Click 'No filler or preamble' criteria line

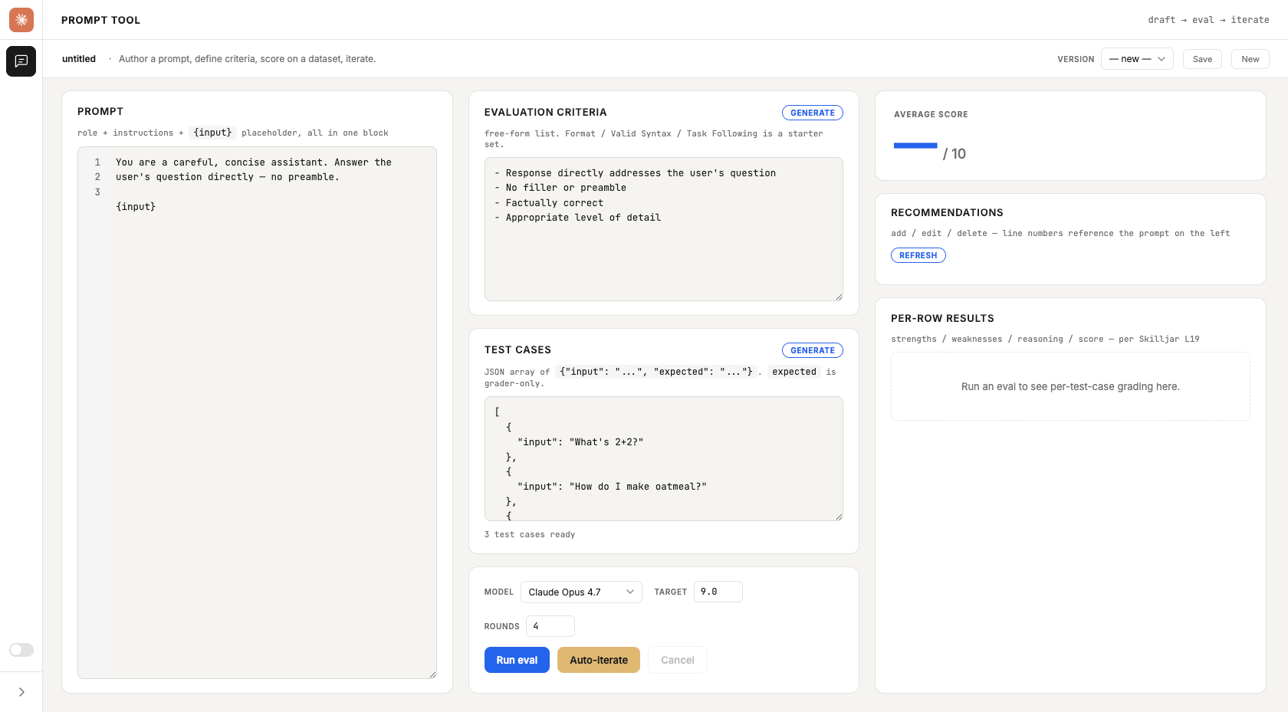(x=566, y=188)
